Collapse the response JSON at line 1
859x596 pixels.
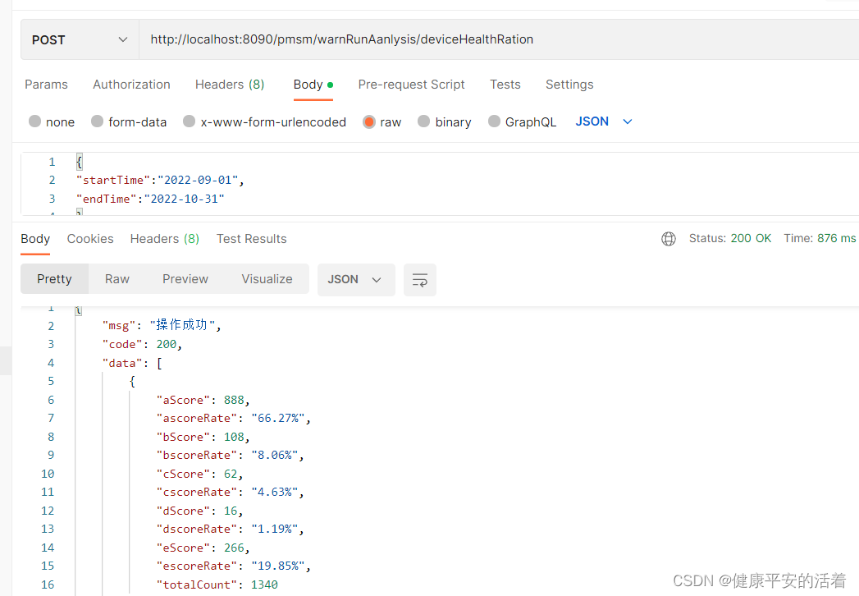pyautogui.click(x=78, y=310)
